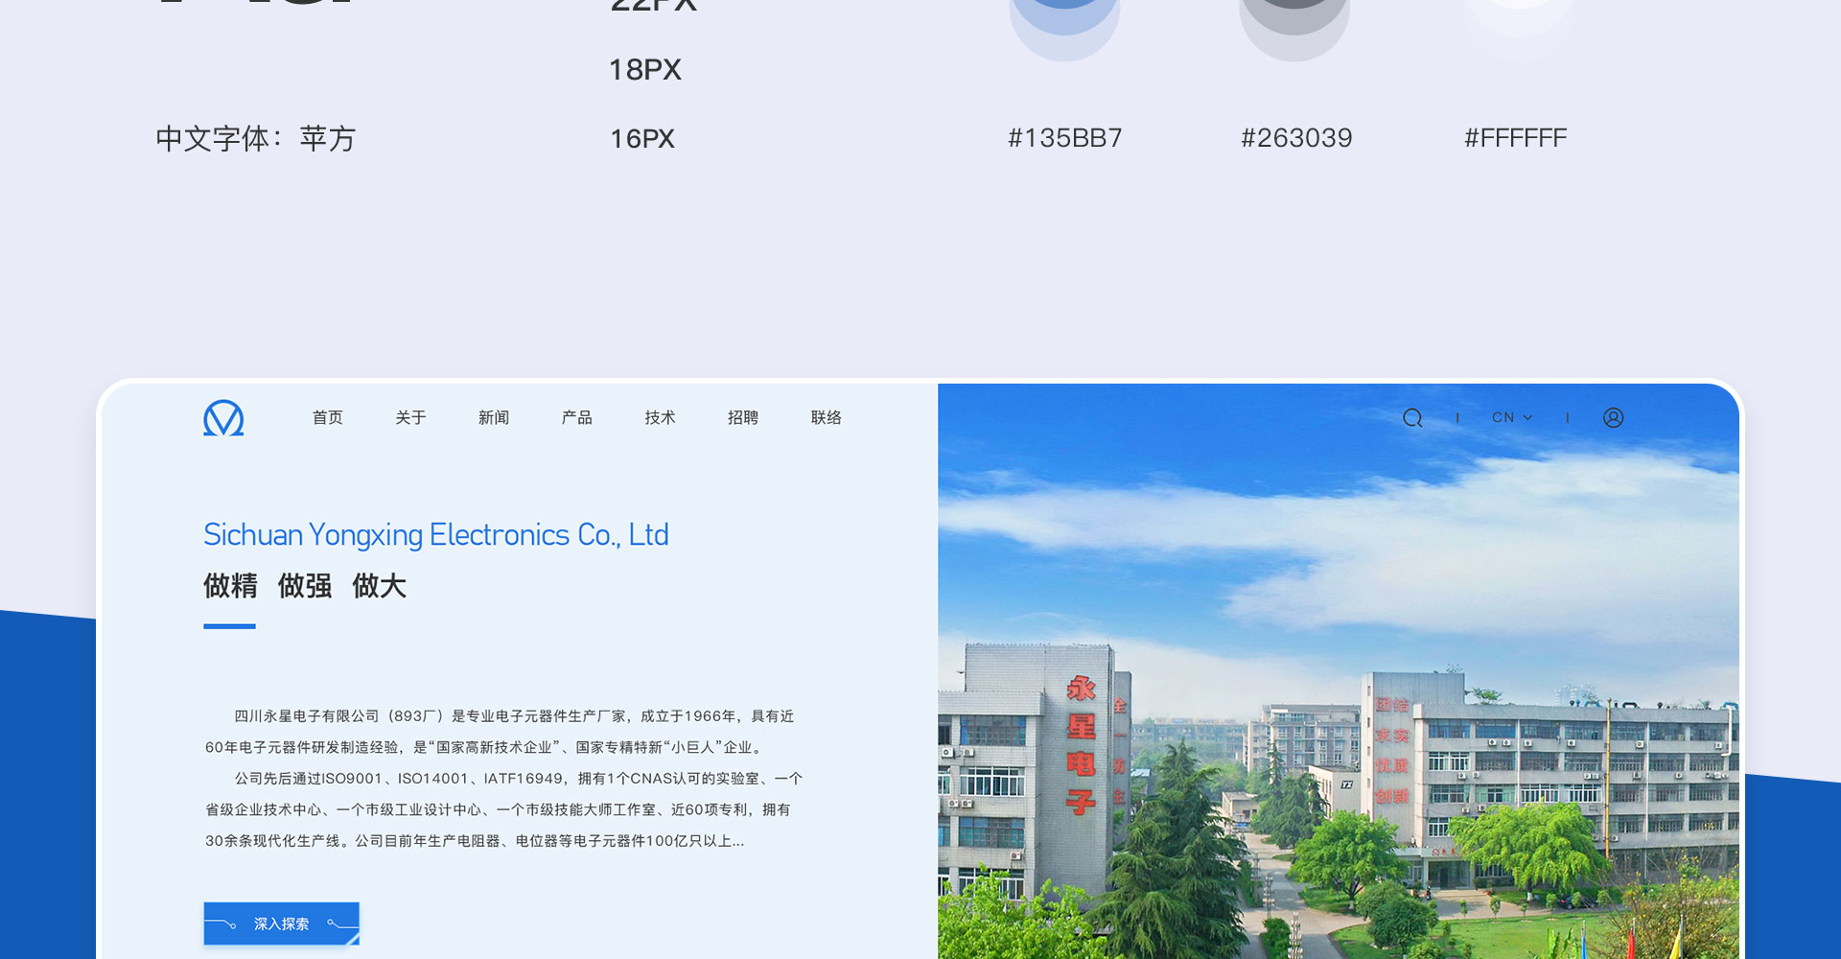Open the 技术 navigation item
The height and width of the screenshot is (959, 1841).
660,418
